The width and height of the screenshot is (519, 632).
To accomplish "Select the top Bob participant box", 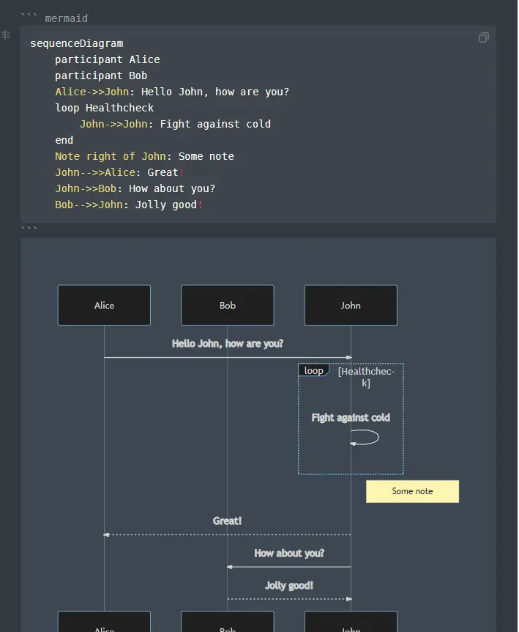I will [228, 305].
